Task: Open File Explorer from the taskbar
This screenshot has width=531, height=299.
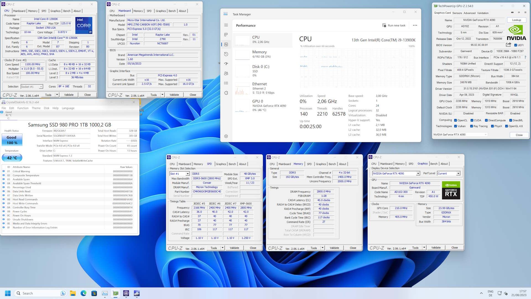Action: 73,293
